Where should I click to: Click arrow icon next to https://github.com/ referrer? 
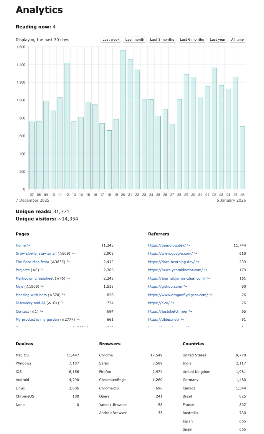click(x=186, y=286)
